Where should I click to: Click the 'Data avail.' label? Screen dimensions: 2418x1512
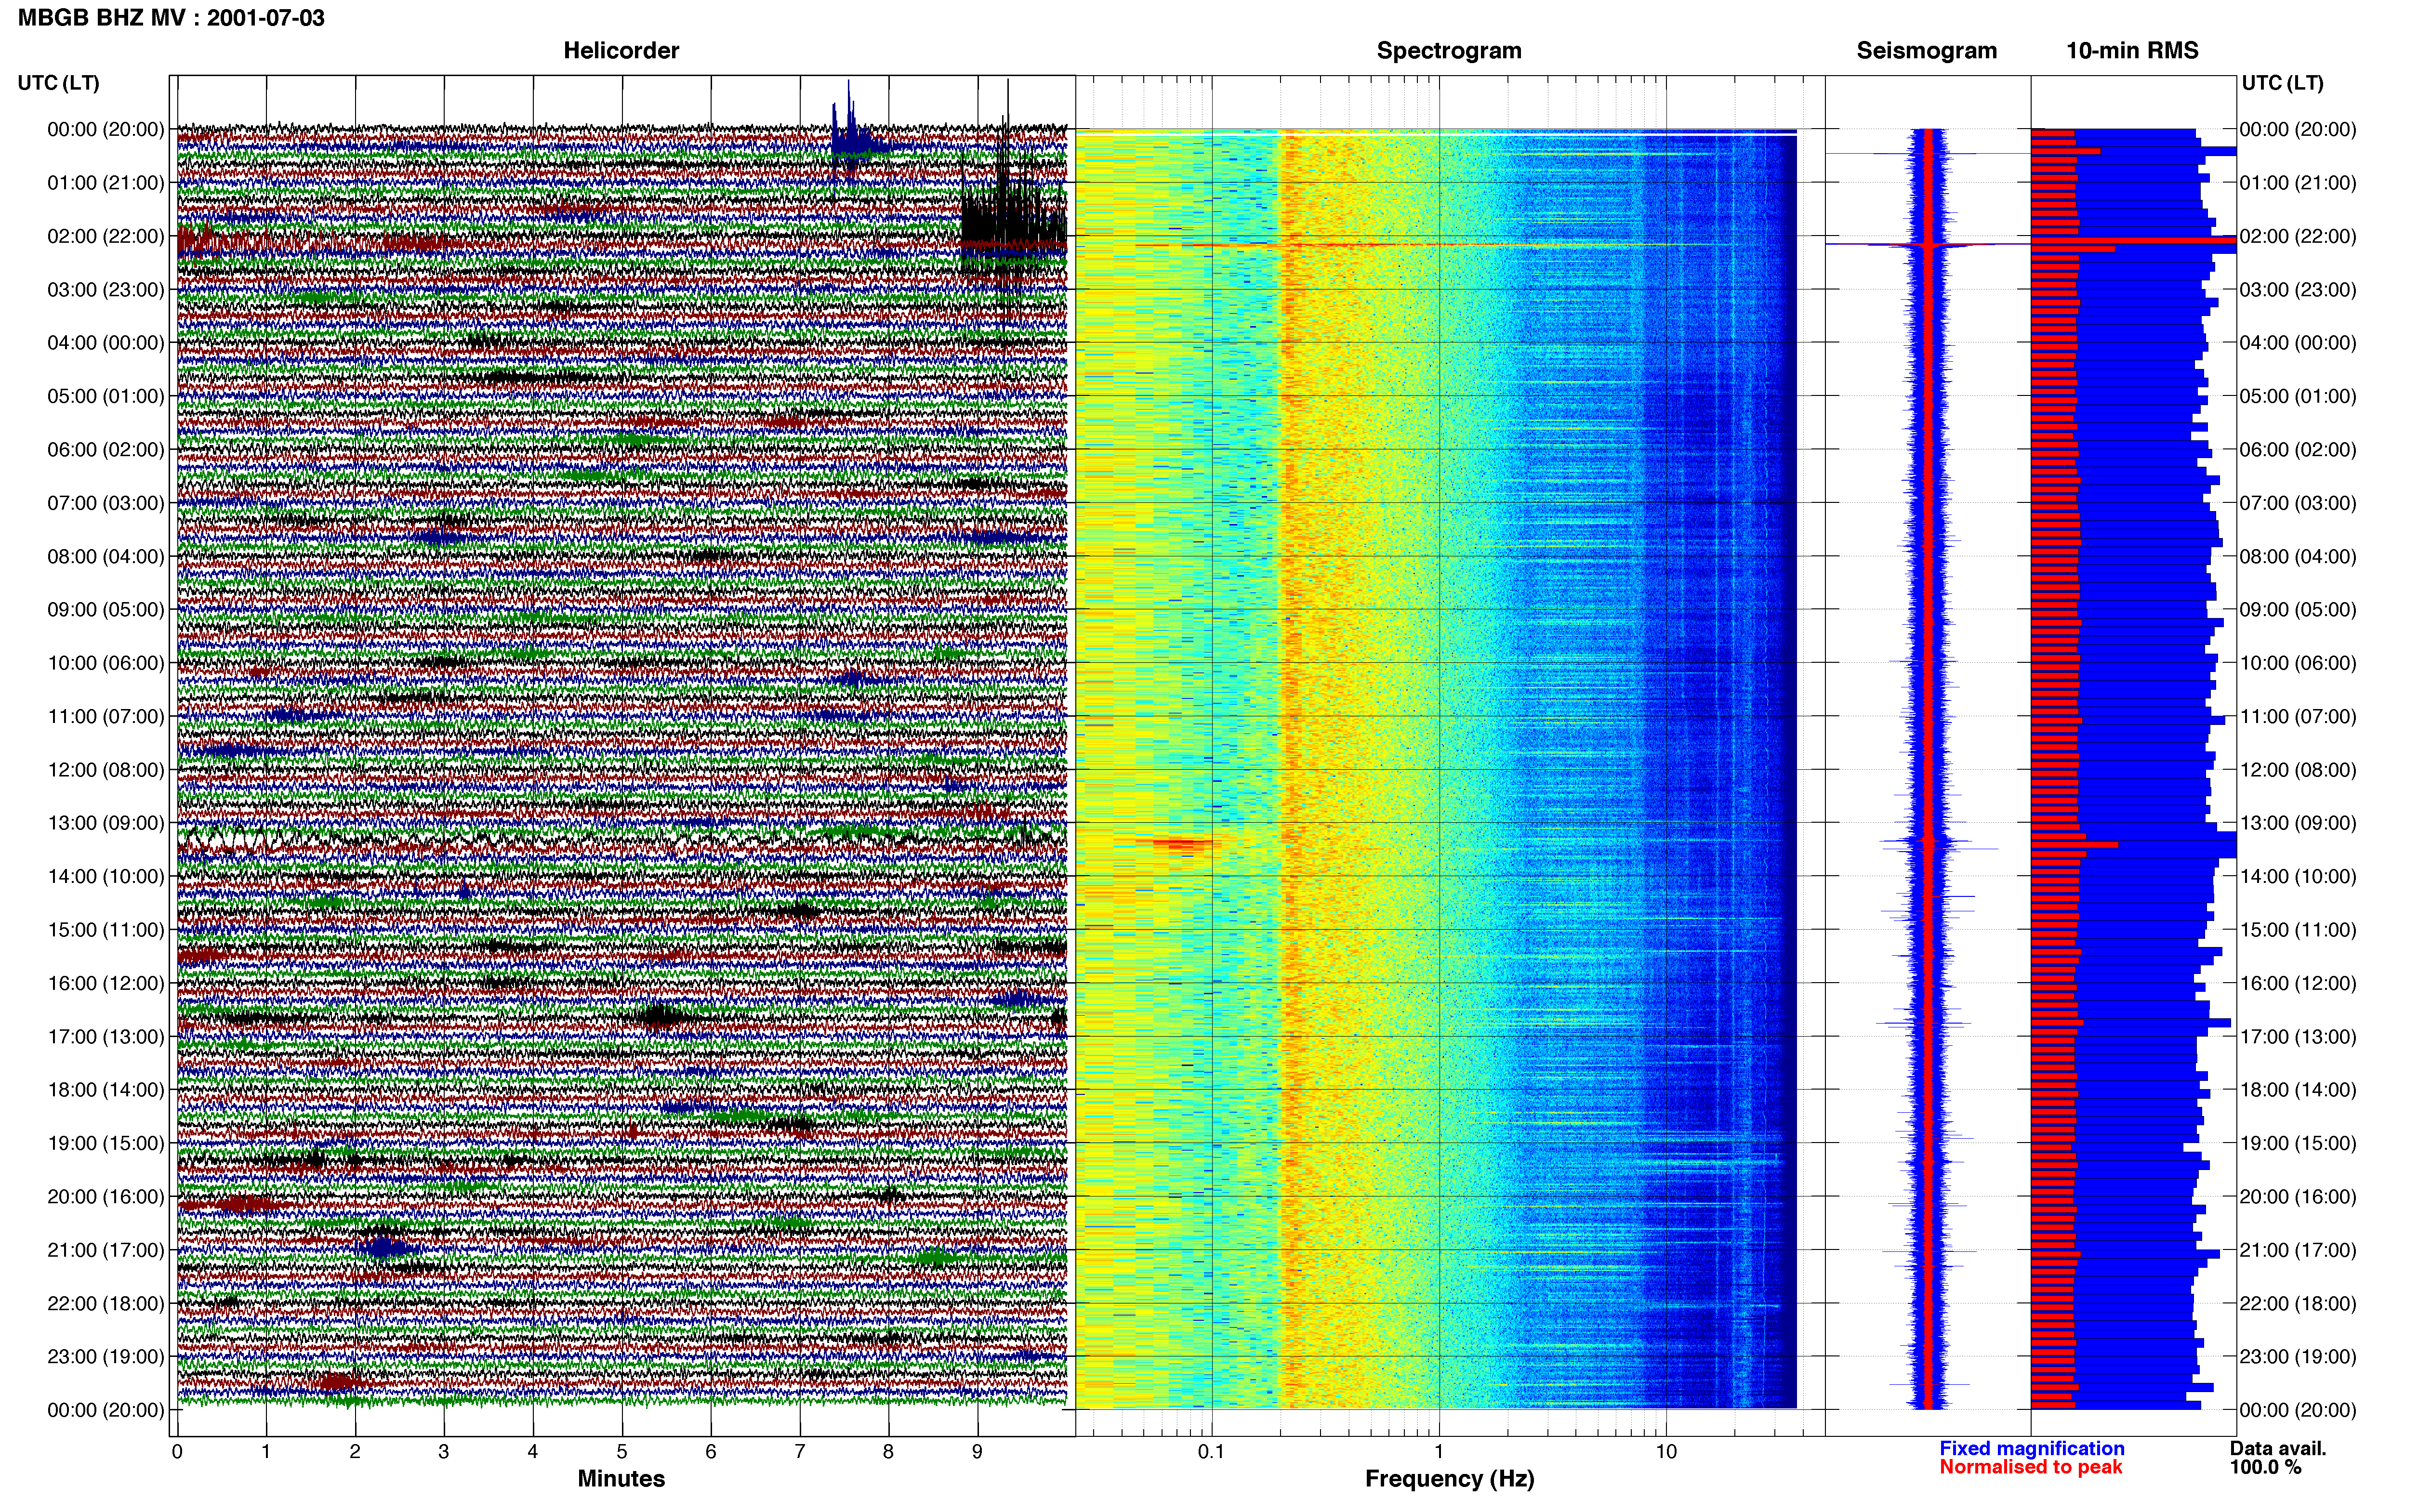click(2277, 1448)
